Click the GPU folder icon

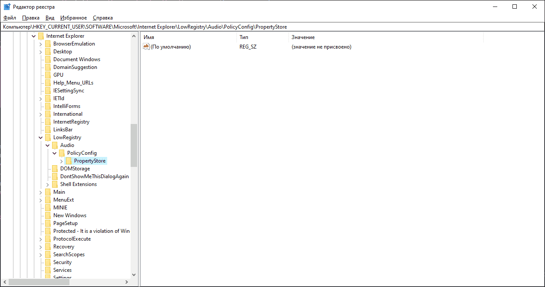[x=48, y=75]
